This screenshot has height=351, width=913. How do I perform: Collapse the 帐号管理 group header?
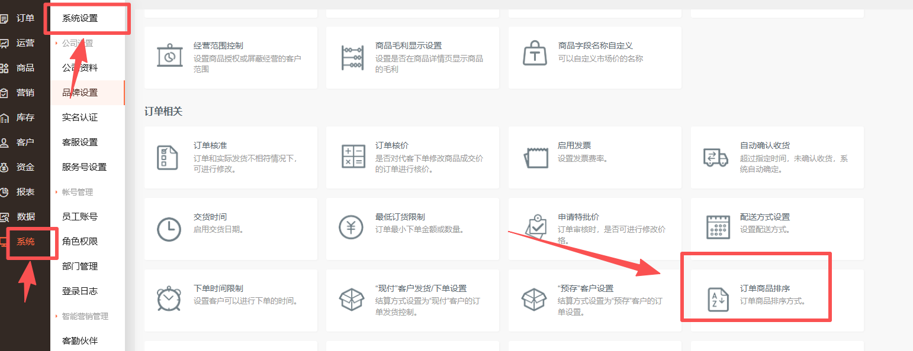78,192
